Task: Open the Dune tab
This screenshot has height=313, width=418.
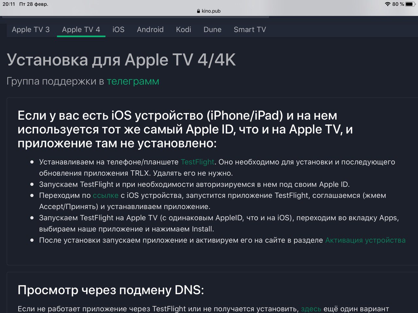Action: (x=213, y=30)
